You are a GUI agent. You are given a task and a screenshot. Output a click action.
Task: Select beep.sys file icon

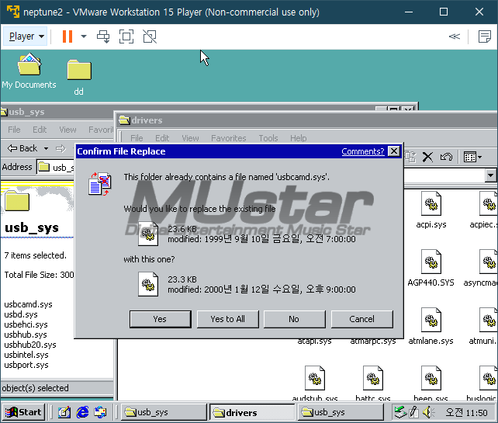[x=431, y=378]
